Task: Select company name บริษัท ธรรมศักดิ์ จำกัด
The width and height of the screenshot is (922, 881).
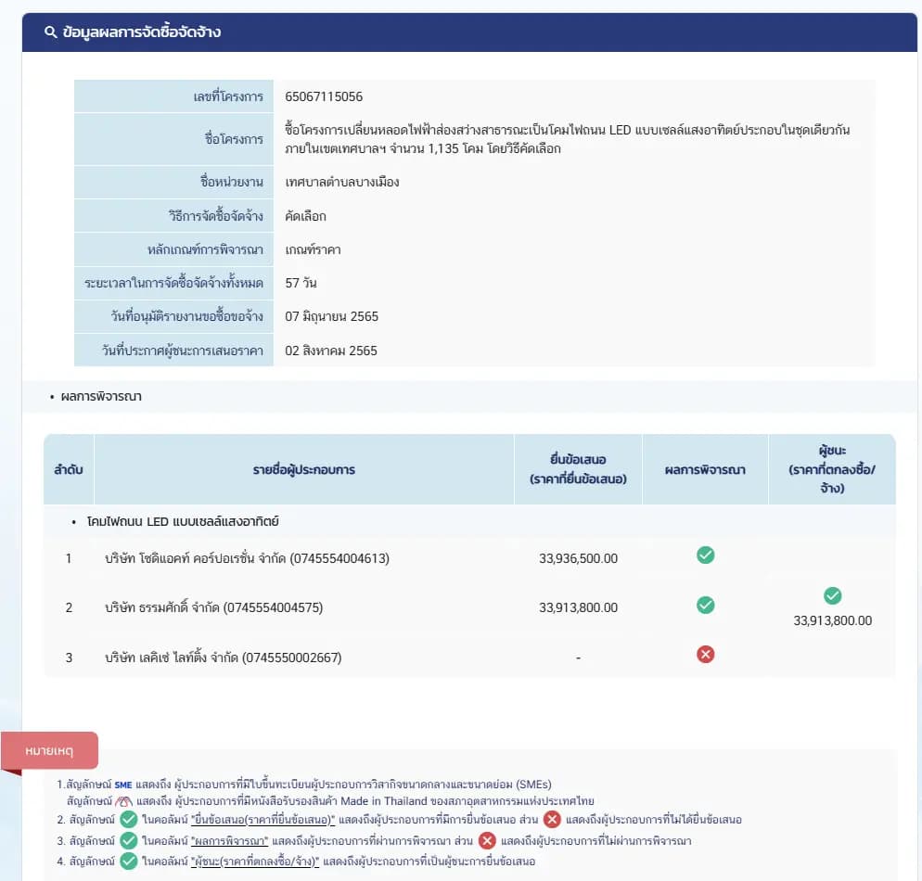Action: click(213, 608)
